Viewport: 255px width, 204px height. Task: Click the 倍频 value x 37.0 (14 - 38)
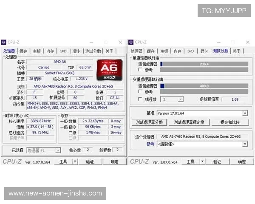pyautogui.click(x=40, y=127)
